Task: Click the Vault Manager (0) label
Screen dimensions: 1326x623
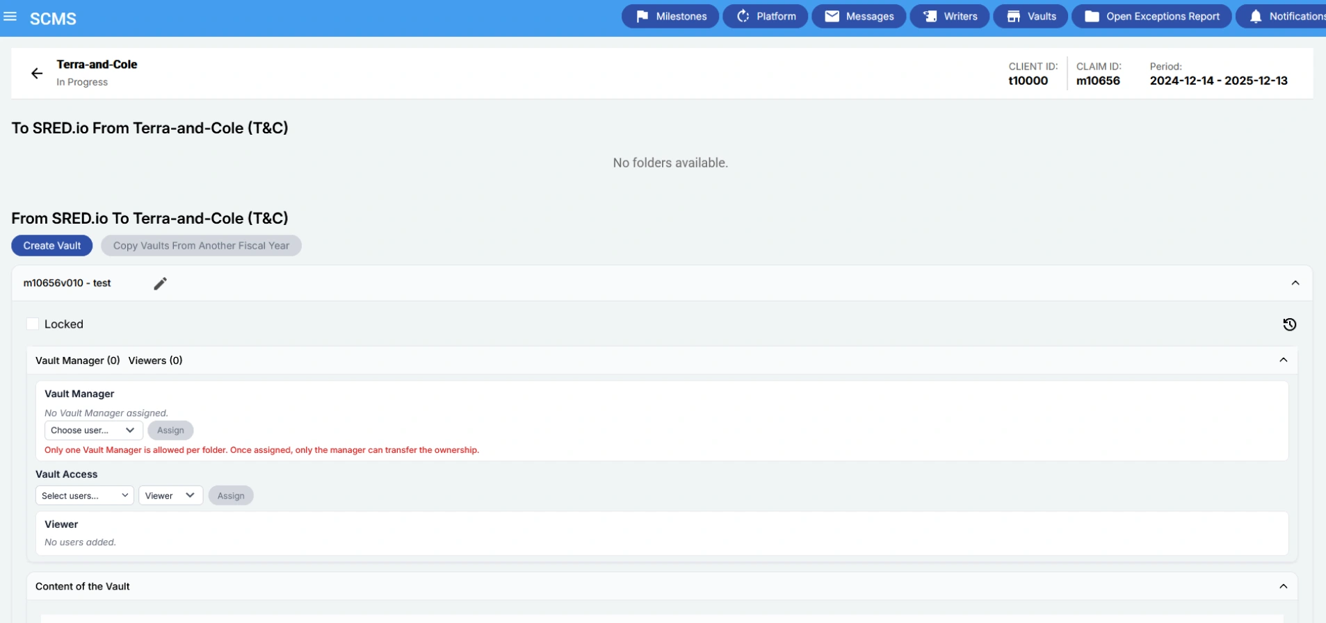Action: 78,360
